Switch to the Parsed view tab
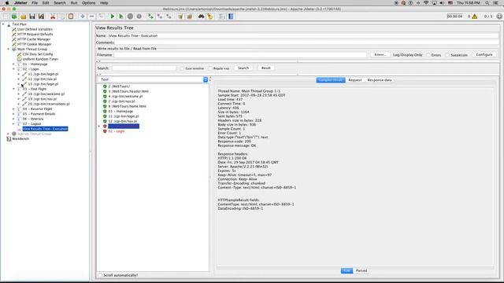Image resolution: width=504 pixels, height=283 pixels. 361,270
